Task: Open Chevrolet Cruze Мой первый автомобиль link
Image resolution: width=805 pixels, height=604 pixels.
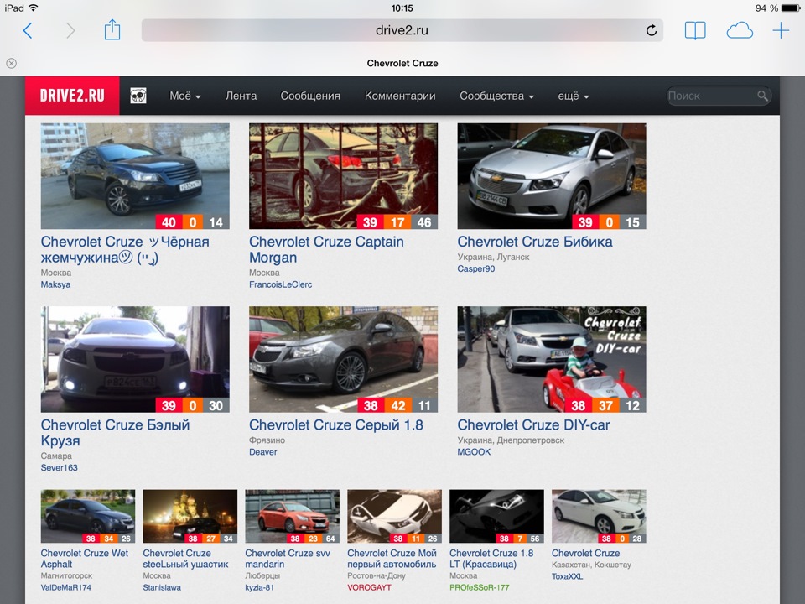Action: click(392, 559)
